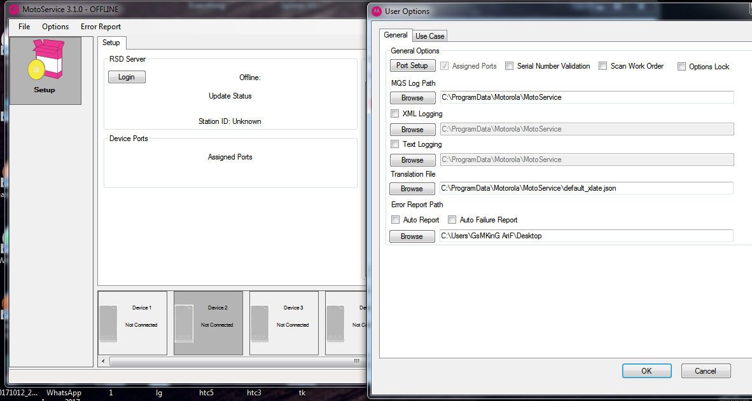
Task: Open the File menu
Action: (x=24, y=27)
